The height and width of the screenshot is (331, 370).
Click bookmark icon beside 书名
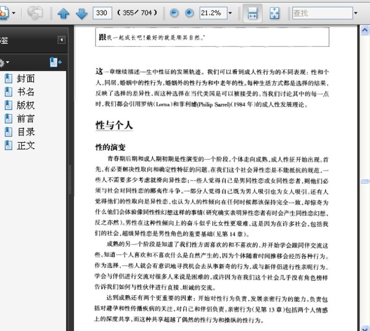click(x=9, y=92)
